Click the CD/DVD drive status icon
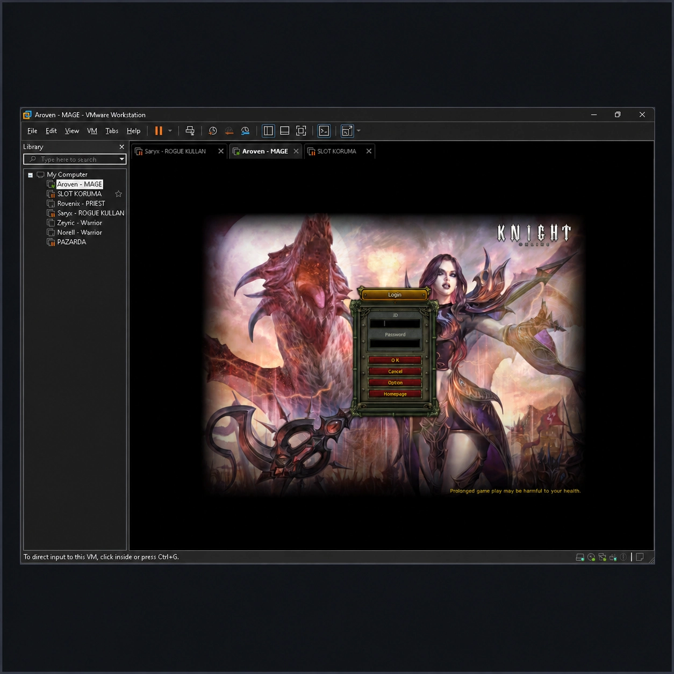Viewport: 674px width, 674px height. click(591, 557)
